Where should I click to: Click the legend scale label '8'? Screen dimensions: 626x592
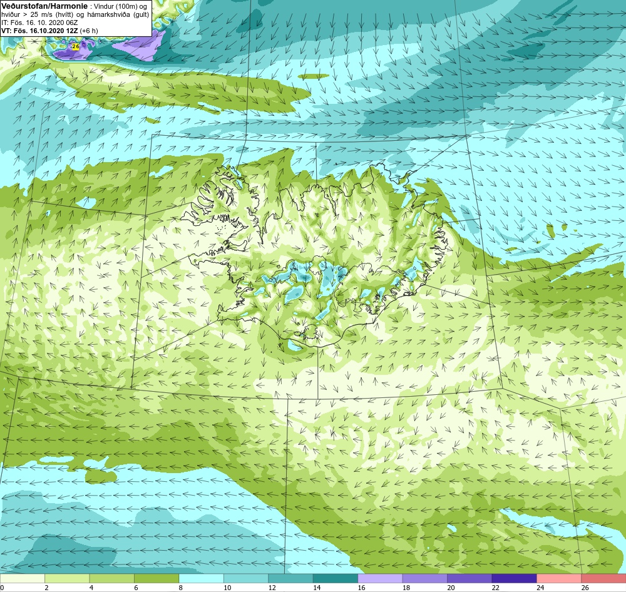[x=181, y=588]
